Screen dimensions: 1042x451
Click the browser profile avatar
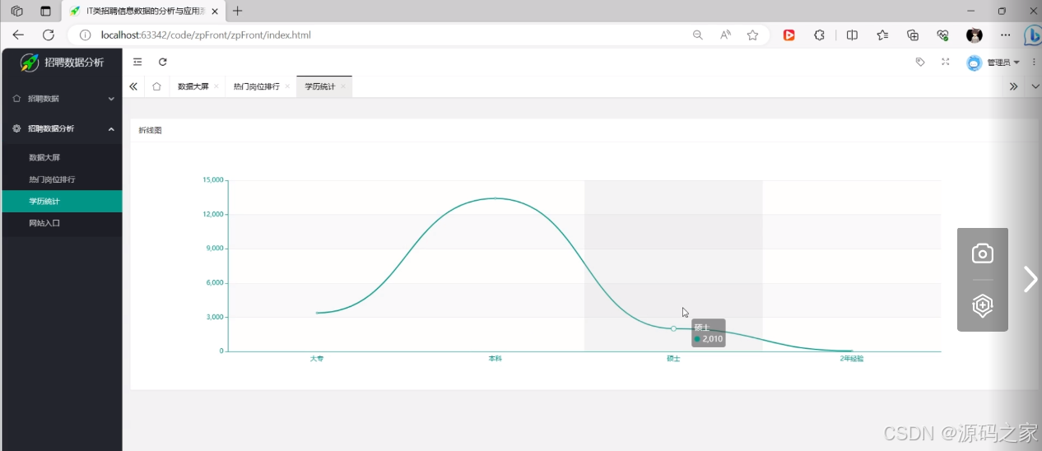coord(975,35)
